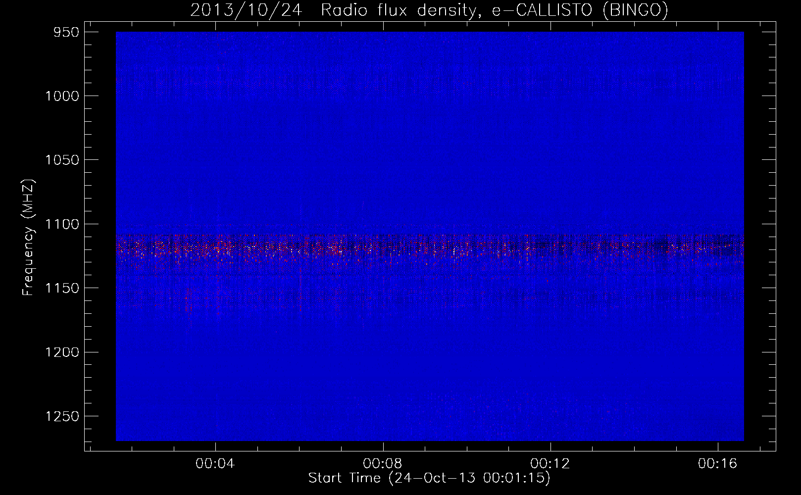Click the 1000 frequency tick label
801x495 pixels.
(x=62, y=96)
